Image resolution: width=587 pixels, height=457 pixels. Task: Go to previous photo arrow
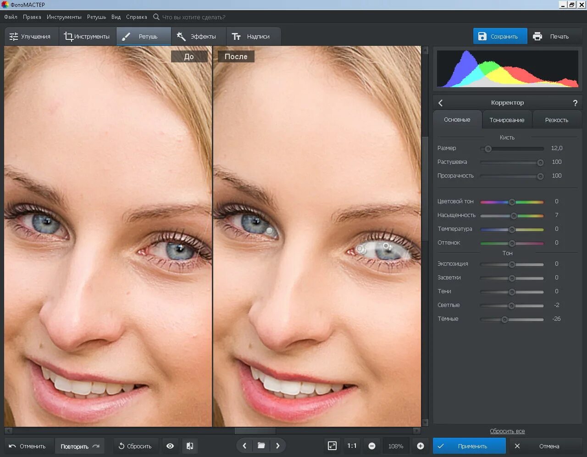click(244, 446)
